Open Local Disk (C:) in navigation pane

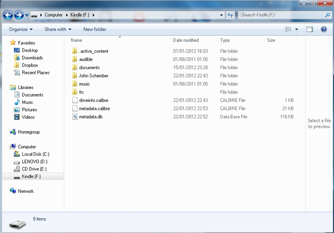click(36, 154)
